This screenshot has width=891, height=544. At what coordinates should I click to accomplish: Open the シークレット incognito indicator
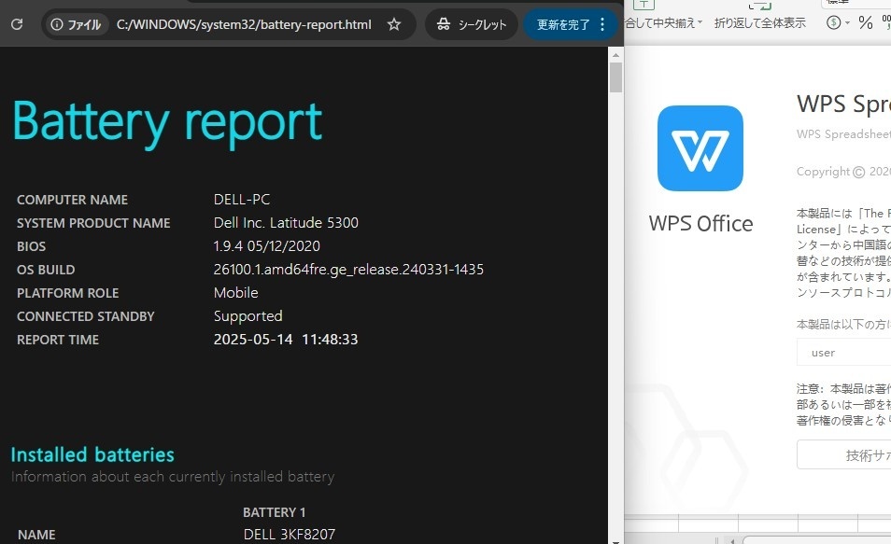[x=472, y=24]
